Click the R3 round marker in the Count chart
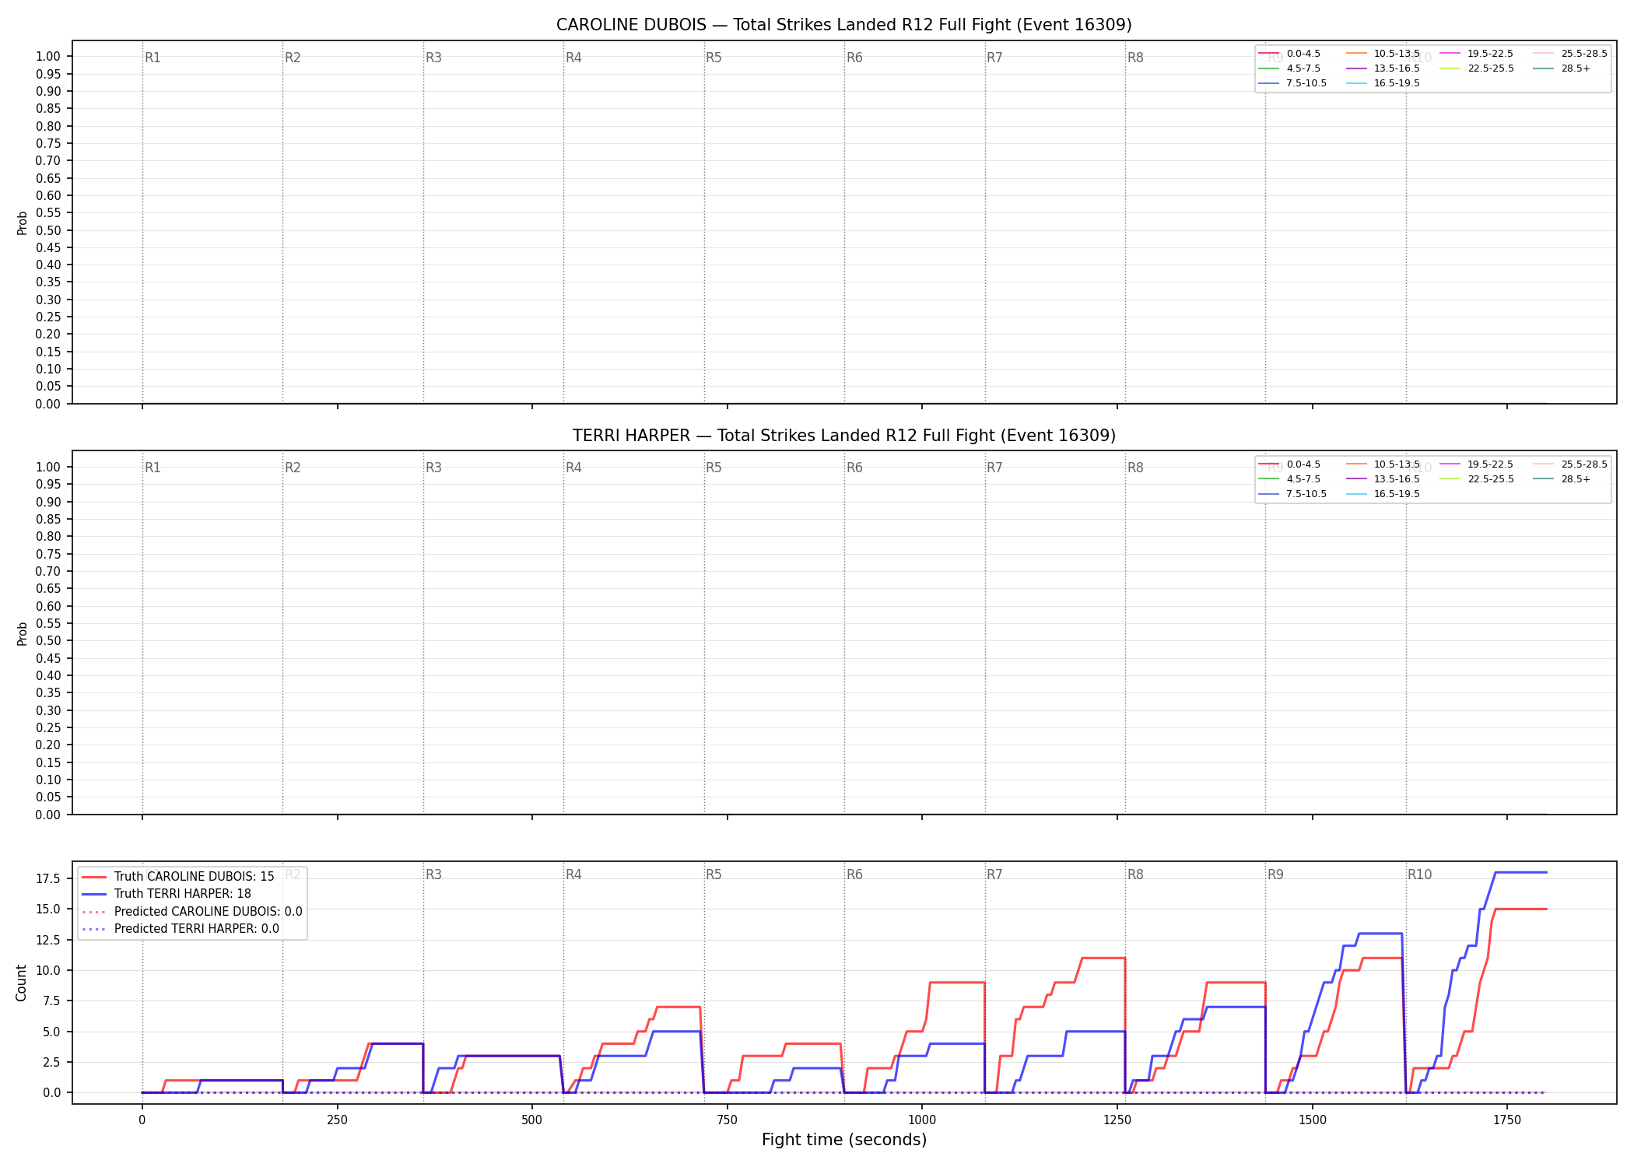1634x1167 pixels. pyautogui.click(x=433, y=875)
